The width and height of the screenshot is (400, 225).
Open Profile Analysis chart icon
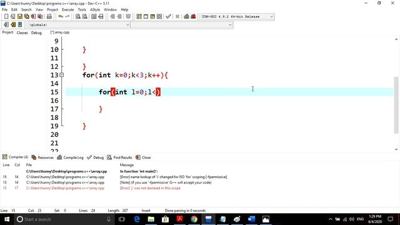point(186,16)
